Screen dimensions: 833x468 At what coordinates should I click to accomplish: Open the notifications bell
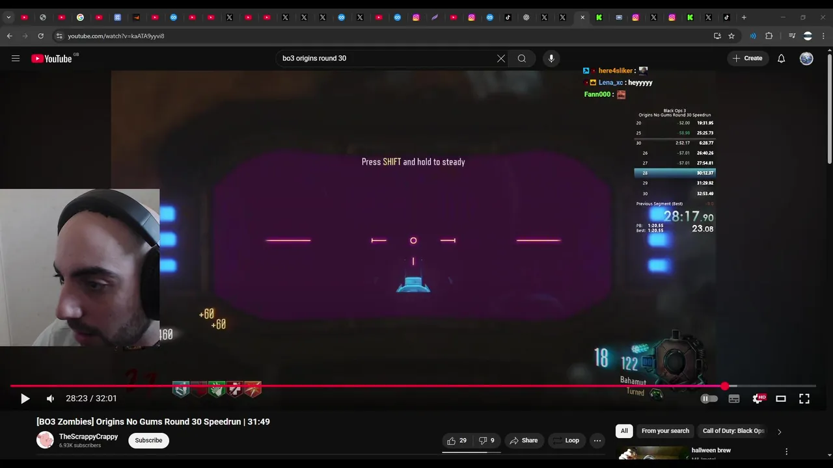point(782,58)
